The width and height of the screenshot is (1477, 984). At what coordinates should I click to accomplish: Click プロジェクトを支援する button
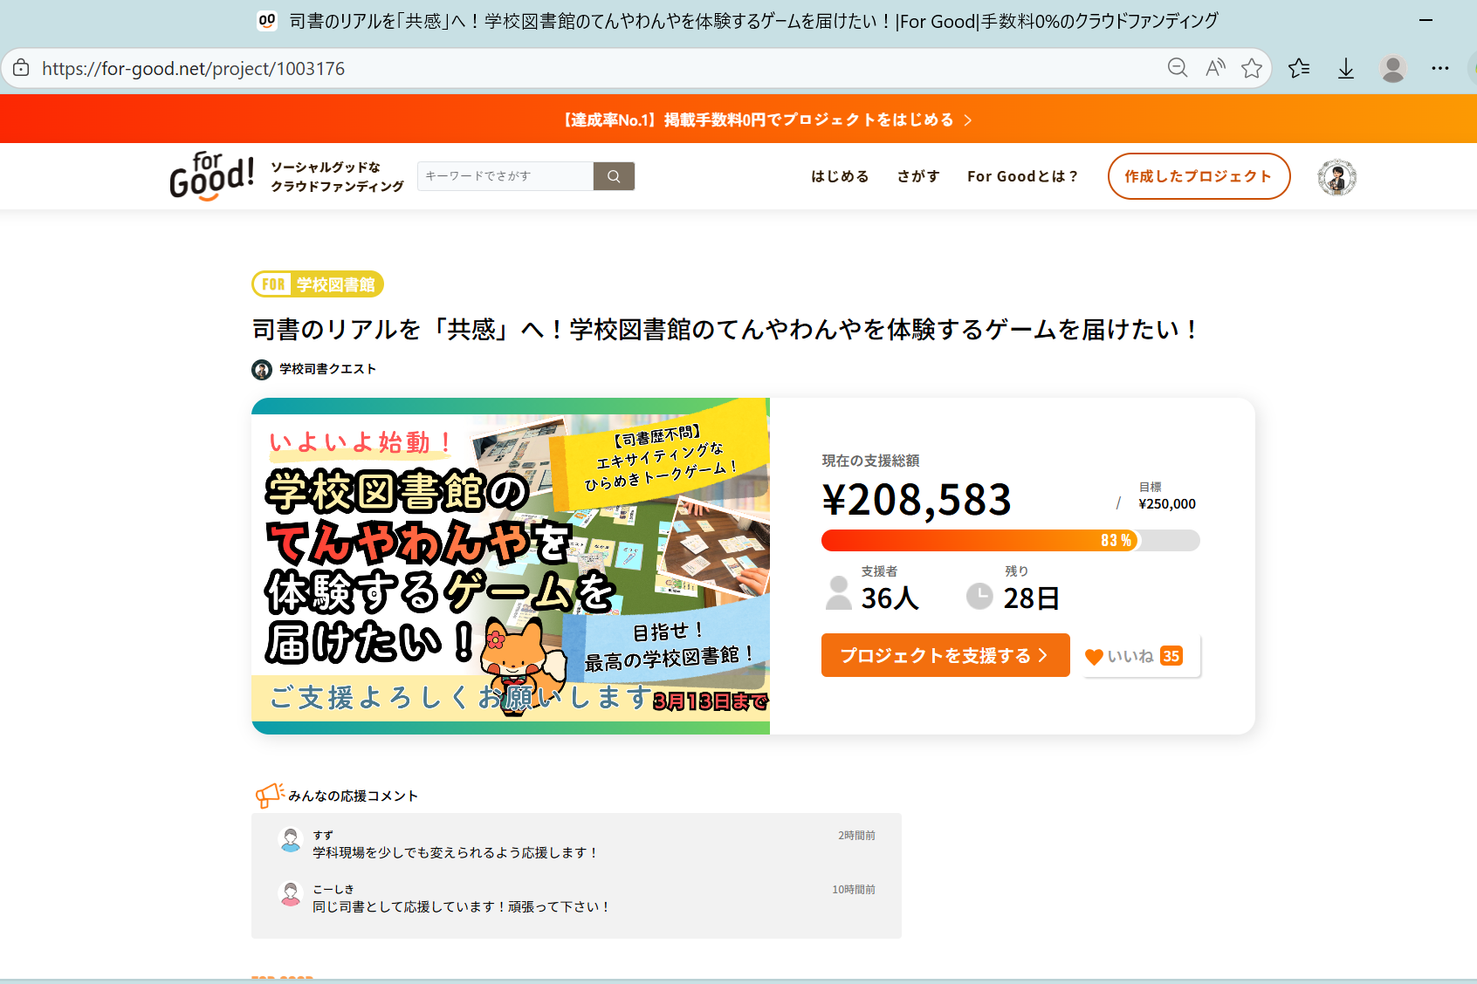[945, 655]
